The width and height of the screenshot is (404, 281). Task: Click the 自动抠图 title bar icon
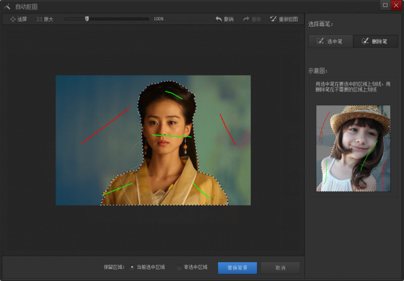pyautogui.click(x=7, y=7)
